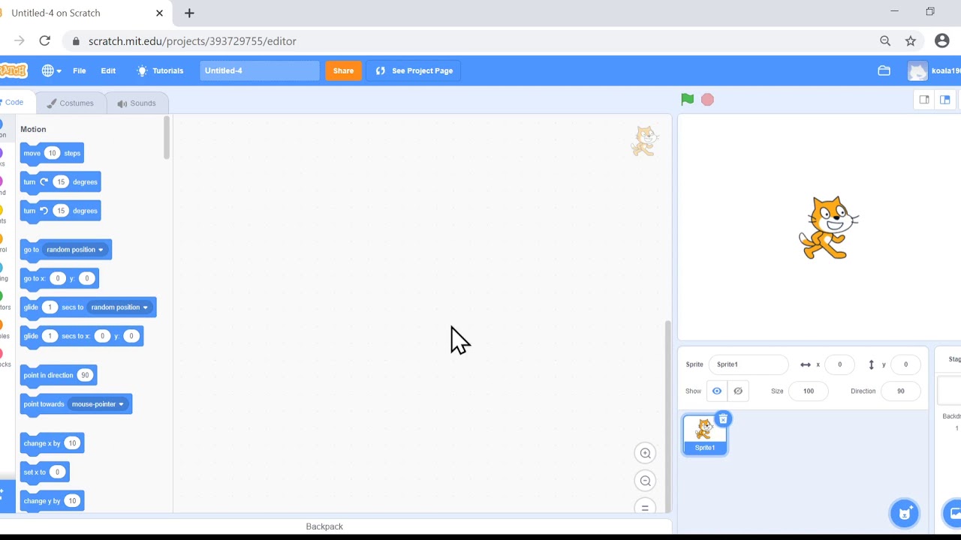
Task: Click See Project Page button
Action: 414,70
